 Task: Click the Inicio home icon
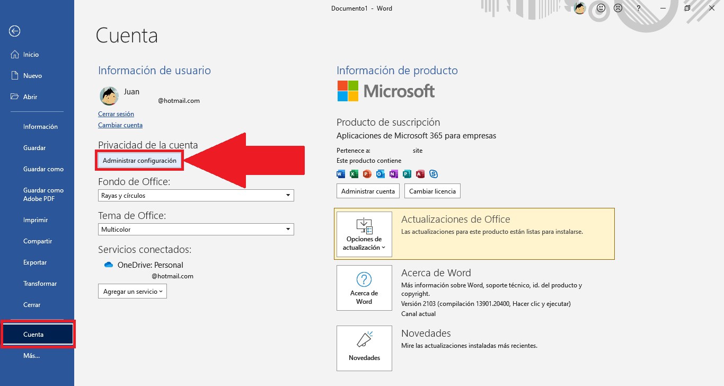pos(15,55)
